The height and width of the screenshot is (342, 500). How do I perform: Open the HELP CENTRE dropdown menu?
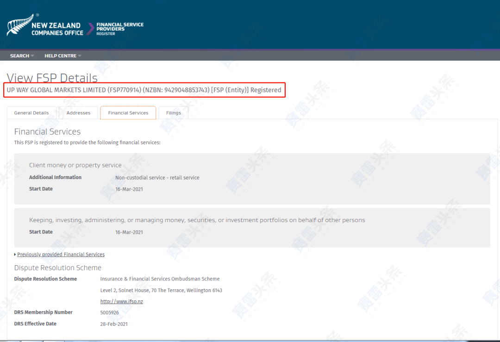(63, 56)
